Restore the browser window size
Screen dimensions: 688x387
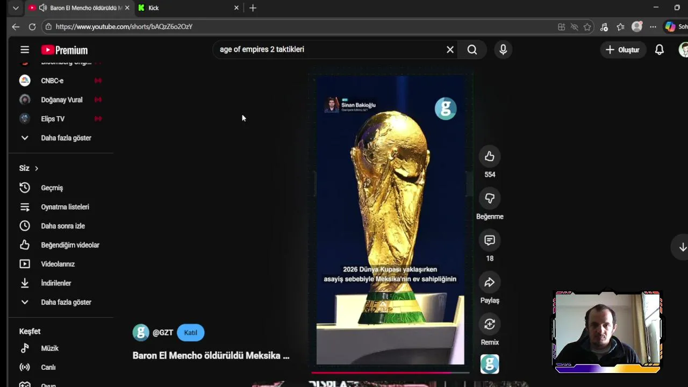(x=677, y=8)
